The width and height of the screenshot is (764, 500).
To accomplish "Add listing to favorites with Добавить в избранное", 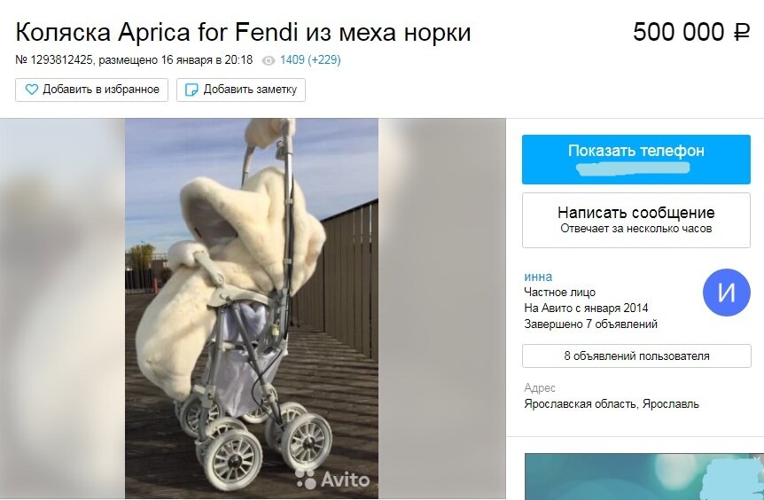I will pos(91,90).
